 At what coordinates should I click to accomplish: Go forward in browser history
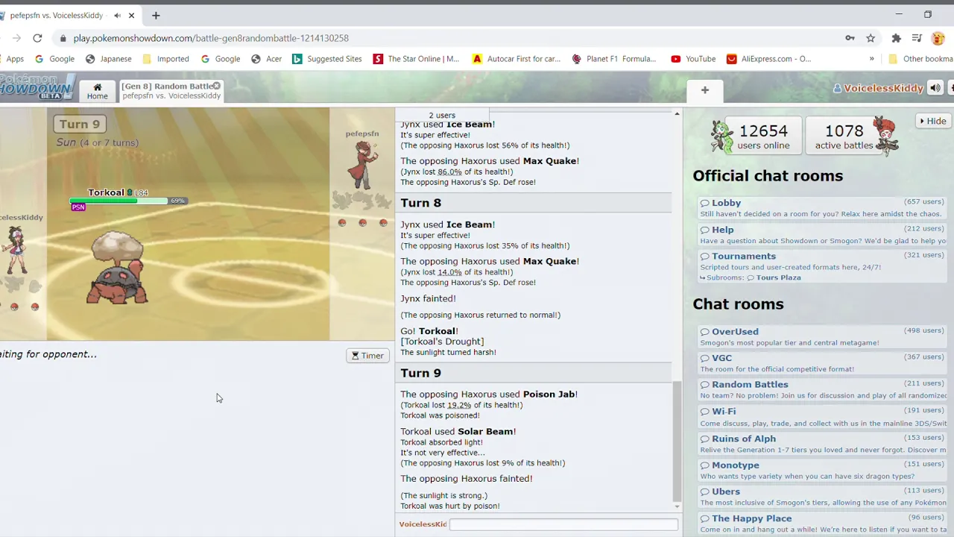pos(16,38)
